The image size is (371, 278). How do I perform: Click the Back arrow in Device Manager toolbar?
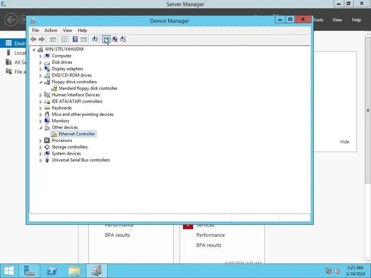(x=33, y=39)
